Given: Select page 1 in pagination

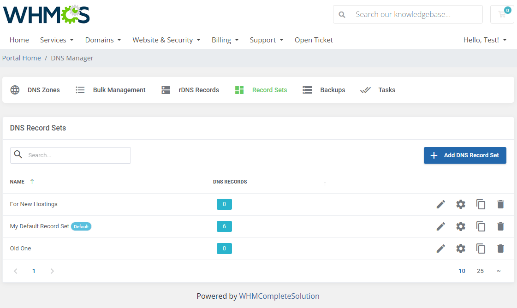Looking at the screenshot, I should (34, 271).
